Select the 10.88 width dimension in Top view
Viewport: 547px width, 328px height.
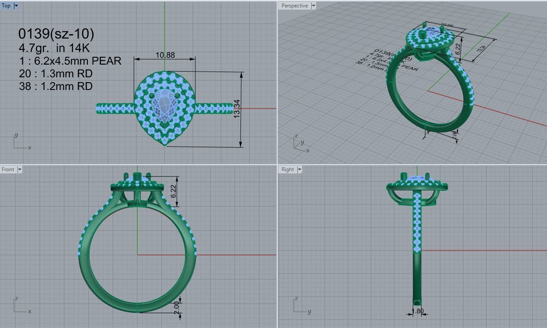click(x=165, y=55)
